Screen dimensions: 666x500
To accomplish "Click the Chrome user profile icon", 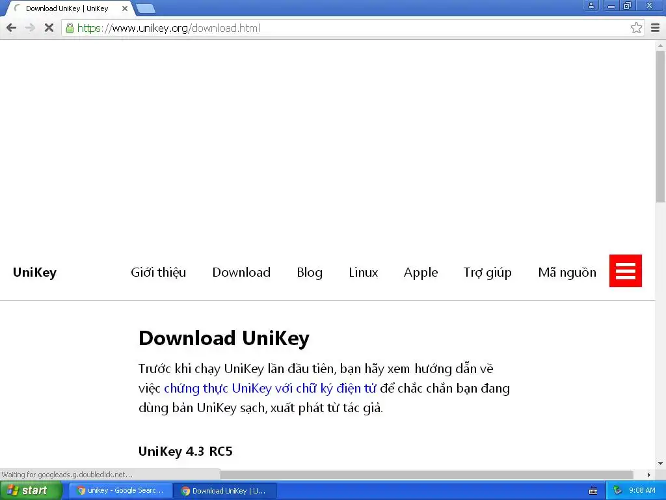I will pos(591,5).
